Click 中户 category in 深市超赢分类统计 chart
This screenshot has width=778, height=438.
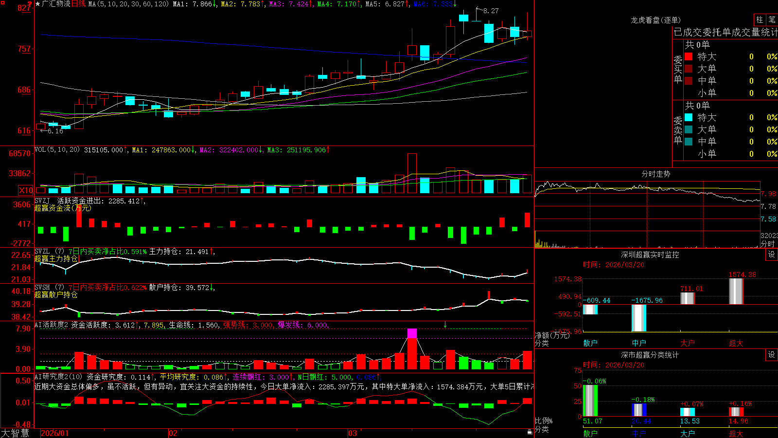[639, 433]
